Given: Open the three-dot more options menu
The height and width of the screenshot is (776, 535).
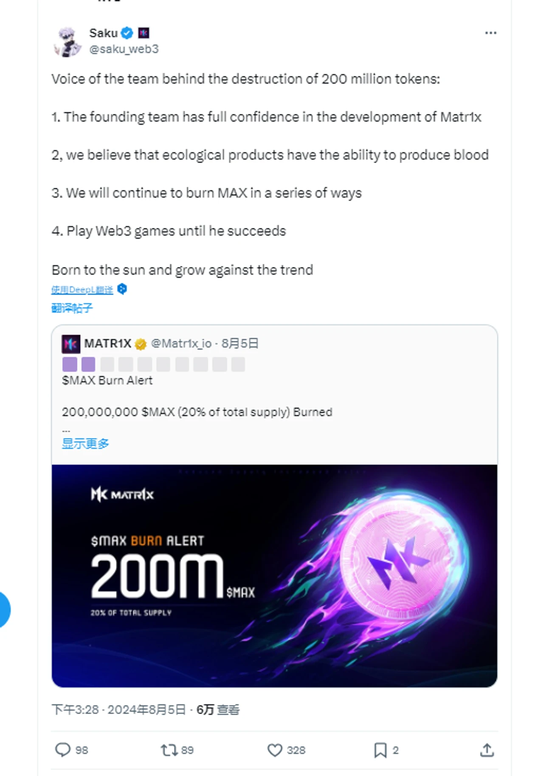Looking at the screenshot, I should pos(490,33).
